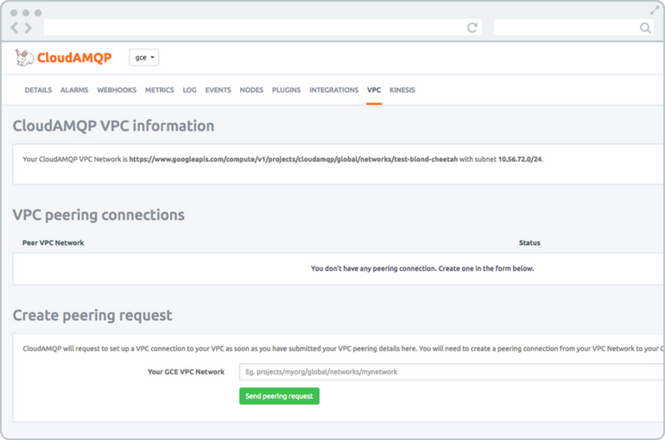
Task: Click the googleapis VPC network URL
Action: (x=294, y=160)
